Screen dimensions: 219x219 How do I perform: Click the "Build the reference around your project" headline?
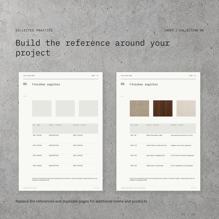(x=93, y=48)
